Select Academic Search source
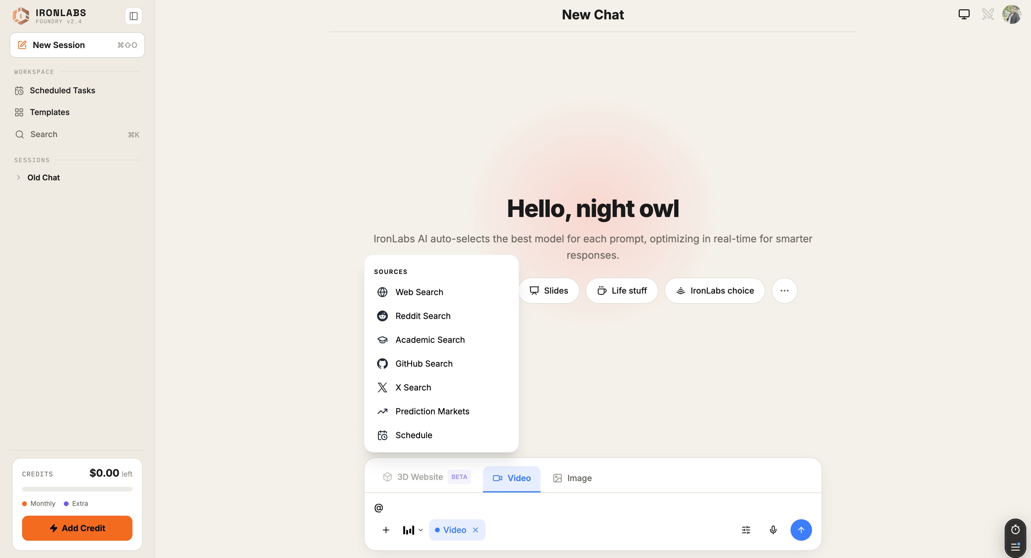 [x=442, y=340]
